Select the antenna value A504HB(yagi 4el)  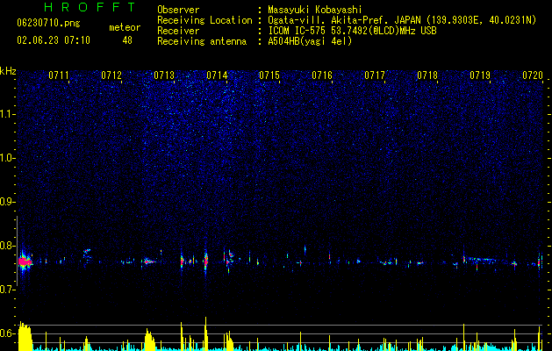click(x=310, y=41)
